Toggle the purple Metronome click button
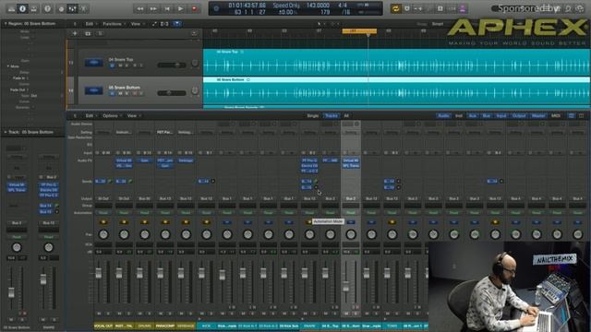 463,8
